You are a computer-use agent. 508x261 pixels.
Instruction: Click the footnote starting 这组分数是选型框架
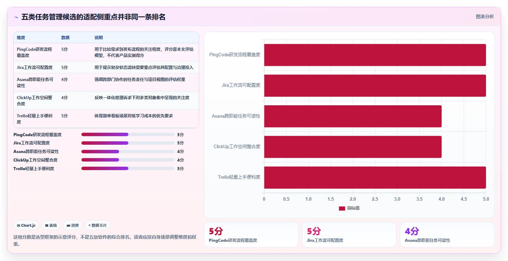105,240
